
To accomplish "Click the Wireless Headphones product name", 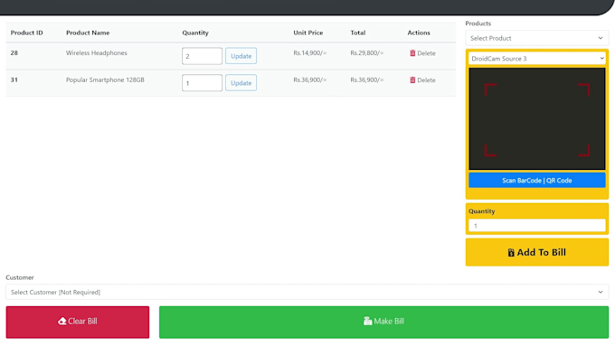I will click(97, 53).
